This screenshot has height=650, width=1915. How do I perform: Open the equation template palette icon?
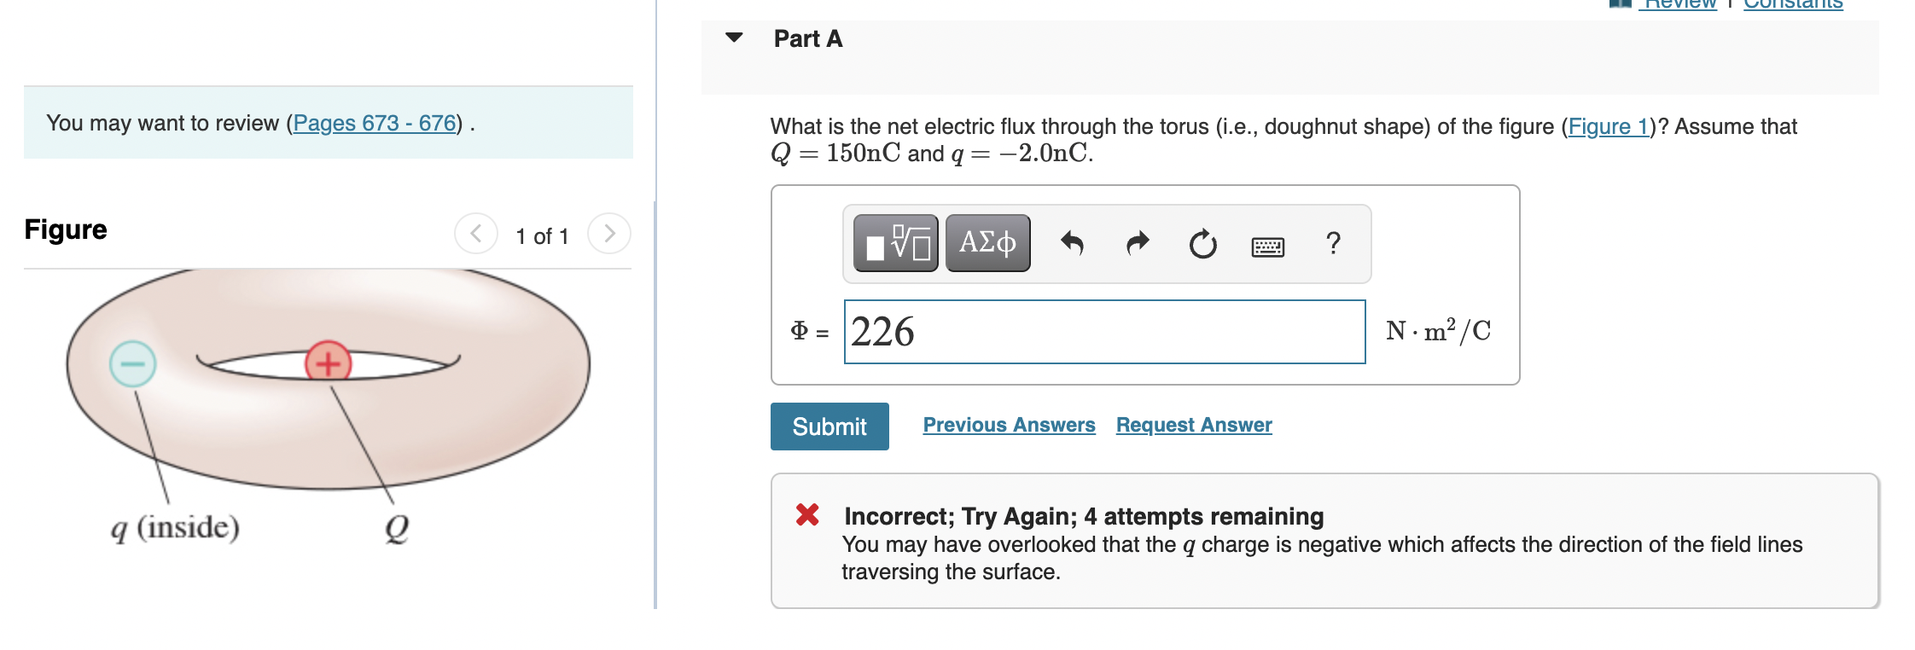point(894,243)
